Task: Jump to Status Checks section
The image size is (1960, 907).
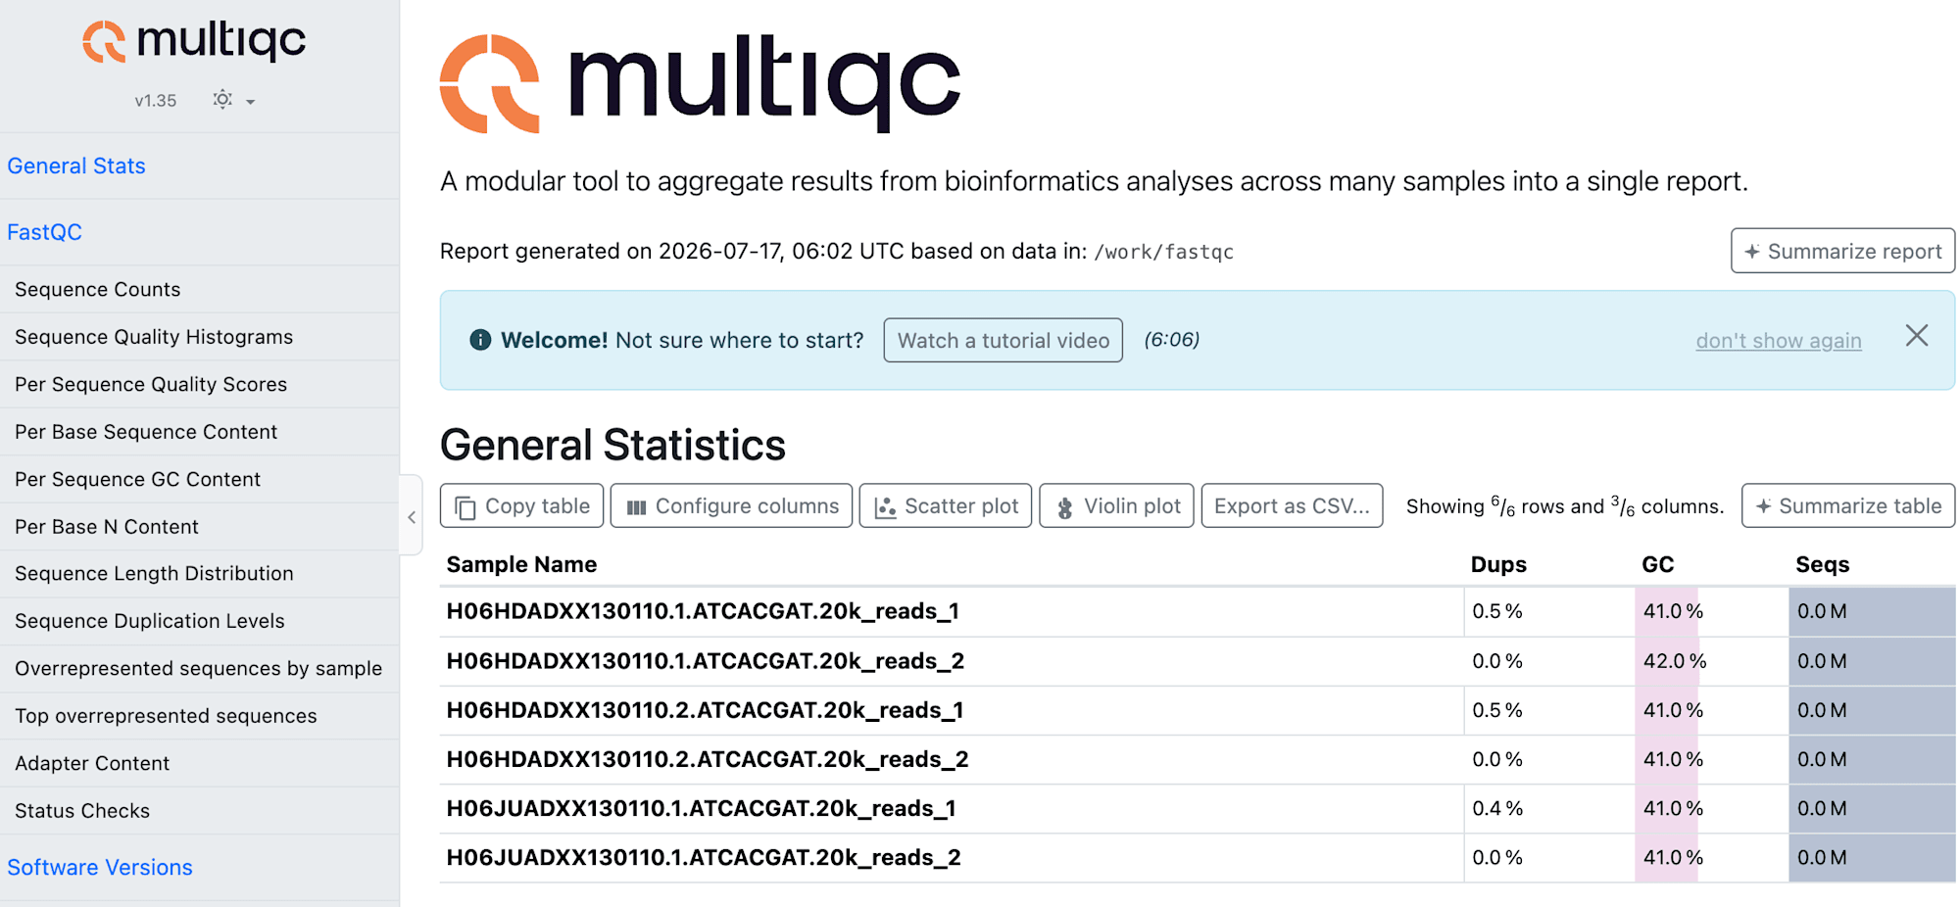Action: pyautogui.click(x=82, y=810)
